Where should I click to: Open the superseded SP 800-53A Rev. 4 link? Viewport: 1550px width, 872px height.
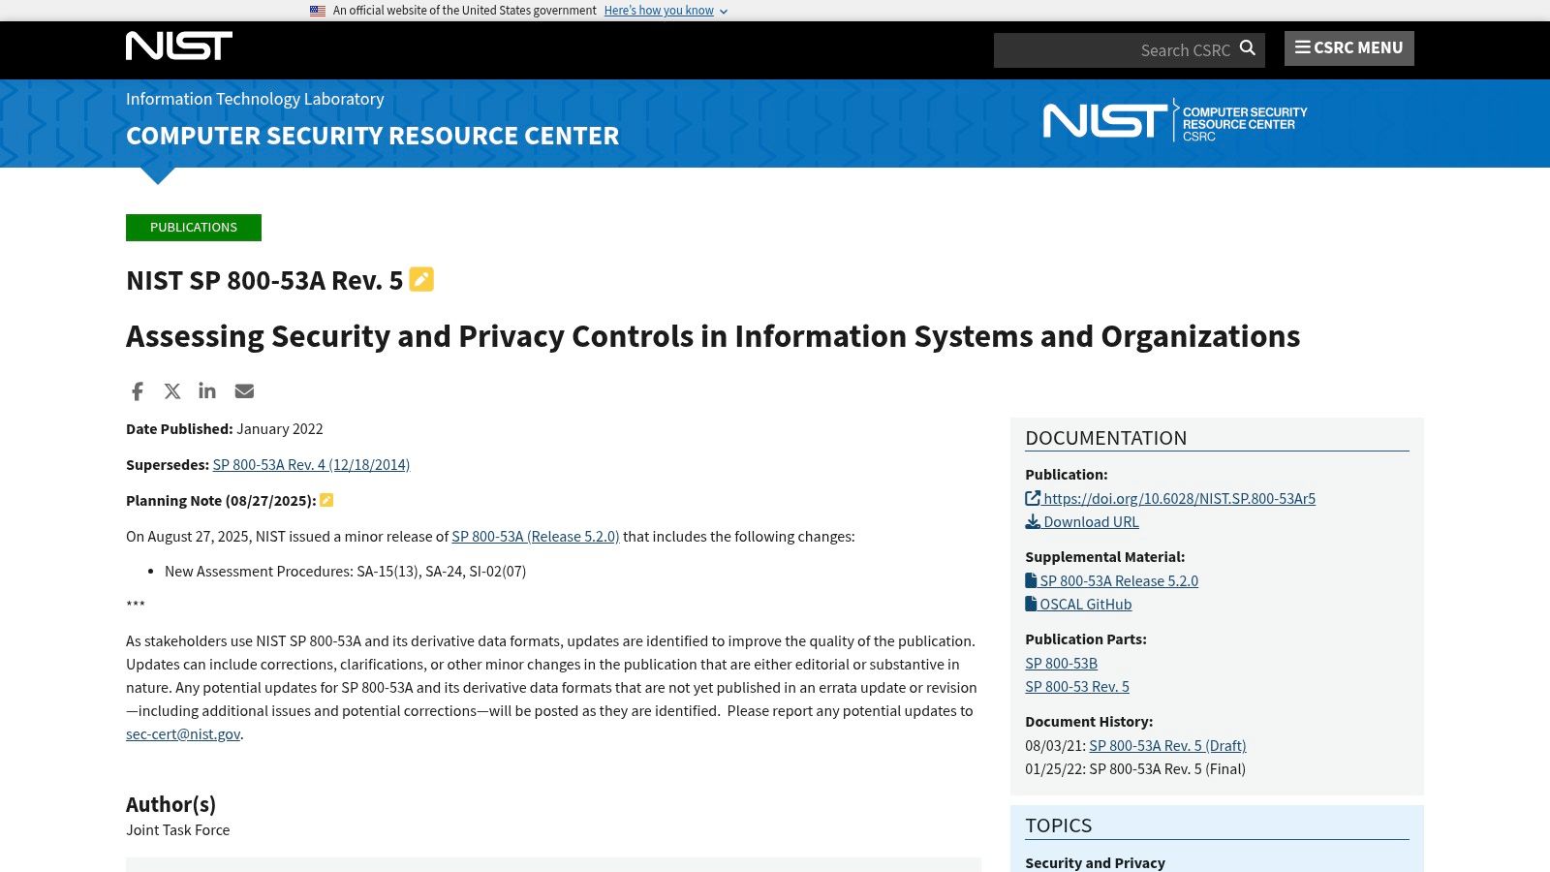(x=311, y=464)
